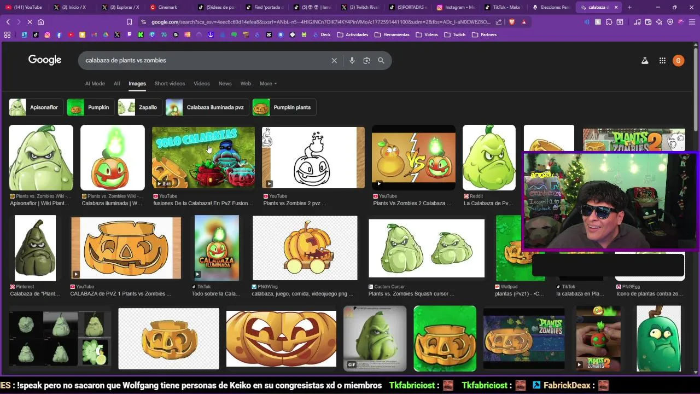Submit the search with the magnifier icon
Image resolution: width=700 pixels, height=394 pixels.
point(381,60)
